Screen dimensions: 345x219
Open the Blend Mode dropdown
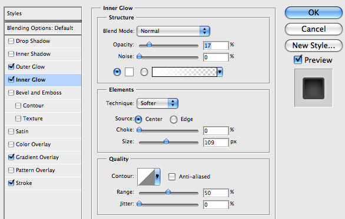[173, 31]
